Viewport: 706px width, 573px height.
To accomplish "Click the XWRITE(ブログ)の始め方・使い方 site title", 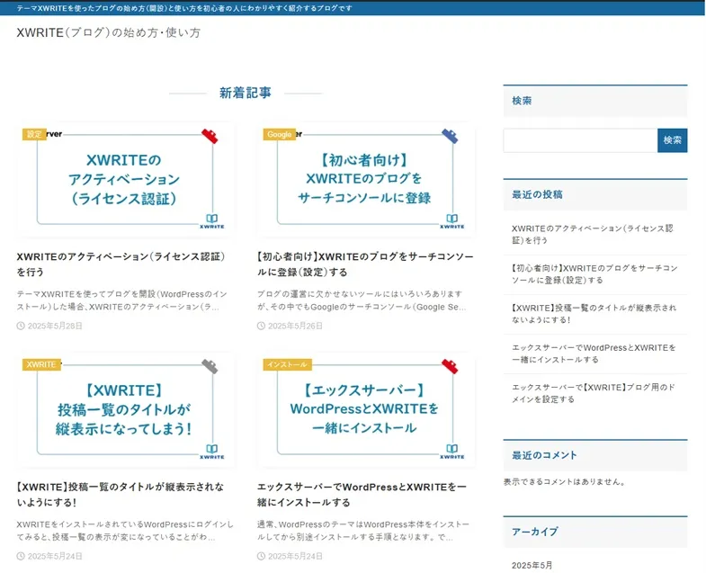I will pyautogui.click(x=109, y=32).
